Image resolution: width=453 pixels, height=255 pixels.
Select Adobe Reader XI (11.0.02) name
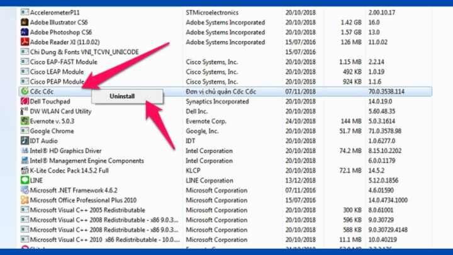click(65, 42)
